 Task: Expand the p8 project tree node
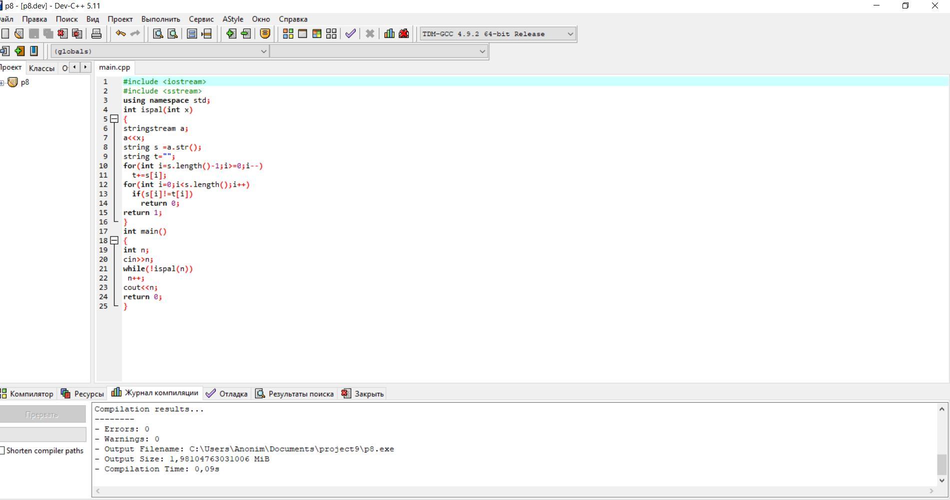click(2, 83)
